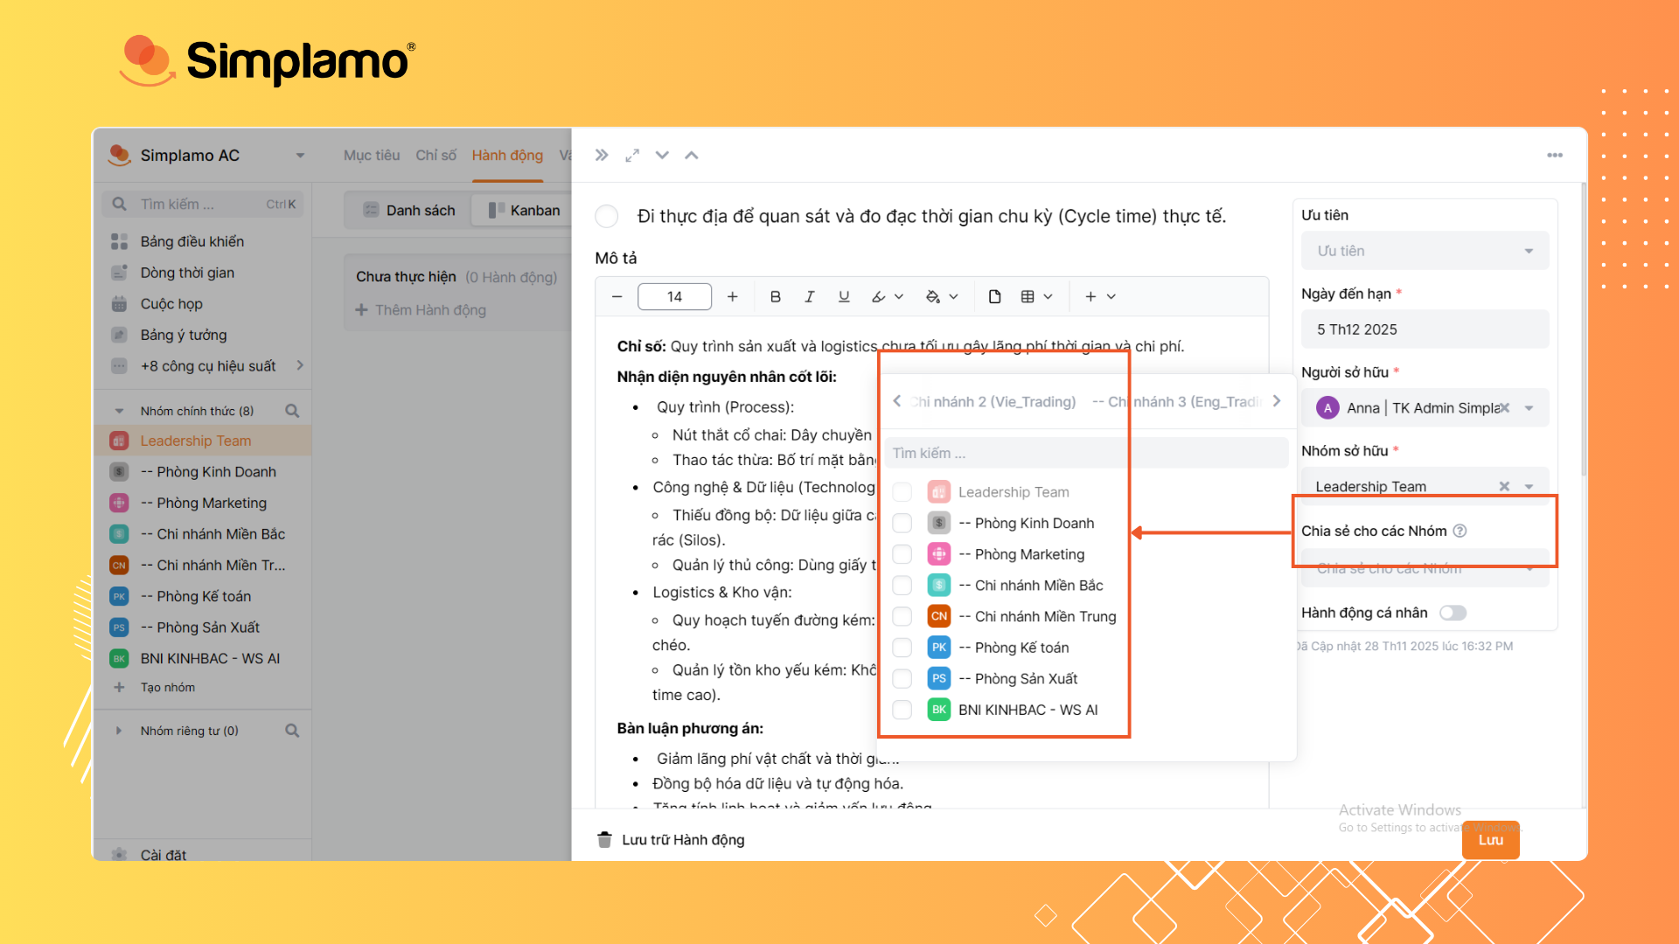Open the three-dots more options menu

coord(1554,156)
